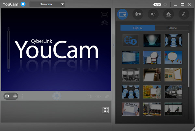The width and height of the screenshot is (195, 131).
Task: Switch to the Рамки tab
Action: coord(172,28)
